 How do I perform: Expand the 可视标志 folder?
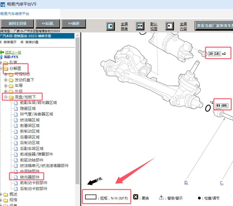click(x=6, y=74)
